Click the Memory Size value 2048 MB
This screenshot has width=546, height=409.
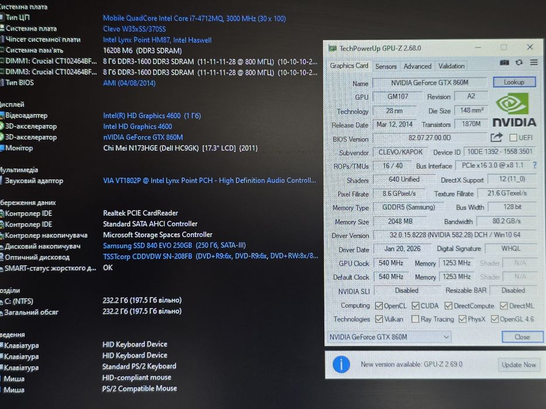point(400,221)
